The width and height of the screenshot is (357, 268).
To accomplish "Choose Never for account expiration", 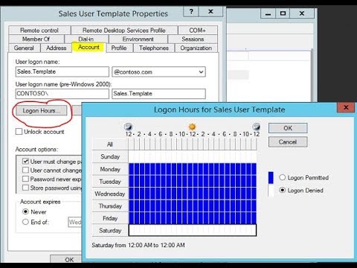I will 25,211.
